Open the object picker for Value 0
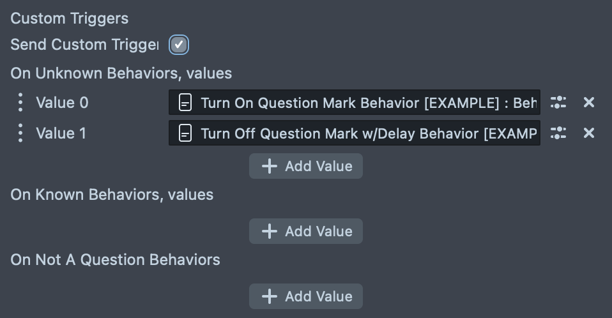This screenshot has height=318, width=612. [558, 102]
